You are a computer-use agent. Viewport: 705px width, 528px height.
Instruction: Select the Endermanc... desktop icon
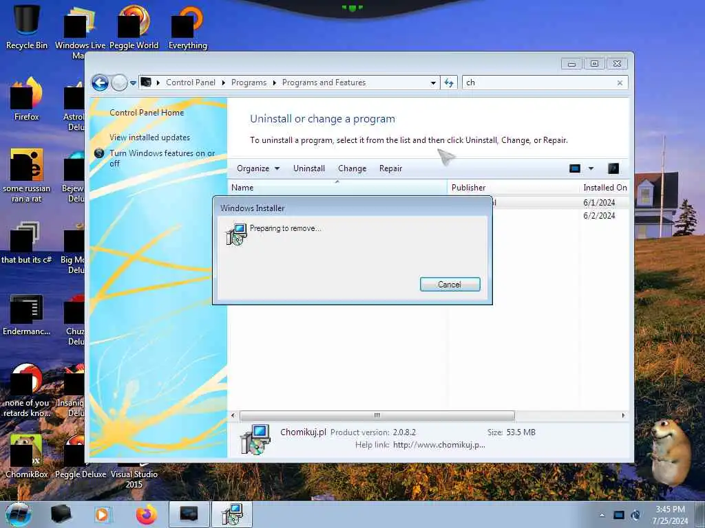click(x=27, y=314)
